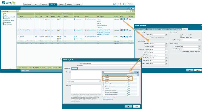
Task: Click the Check URL Category link
Action: 108,99
